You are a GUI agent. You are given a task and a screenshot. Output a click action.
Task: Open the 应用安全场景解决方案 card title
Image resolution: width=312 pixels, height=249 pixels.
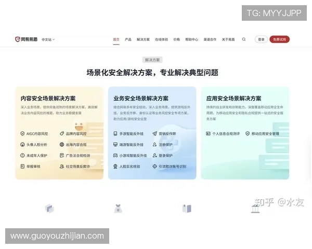(x=233, y=98)
